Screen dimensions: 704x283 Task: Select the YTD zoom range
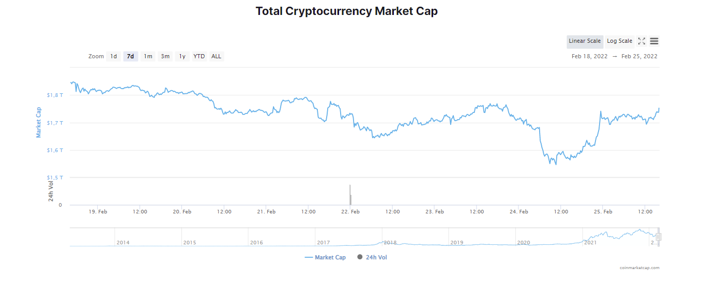tap(199, 56)
